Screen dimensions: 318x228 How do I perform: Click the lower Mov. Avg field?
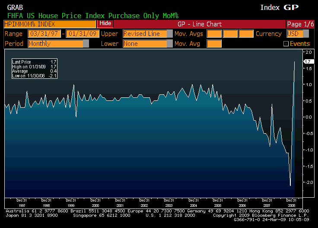pyautogui.click(x=214, y=44)
